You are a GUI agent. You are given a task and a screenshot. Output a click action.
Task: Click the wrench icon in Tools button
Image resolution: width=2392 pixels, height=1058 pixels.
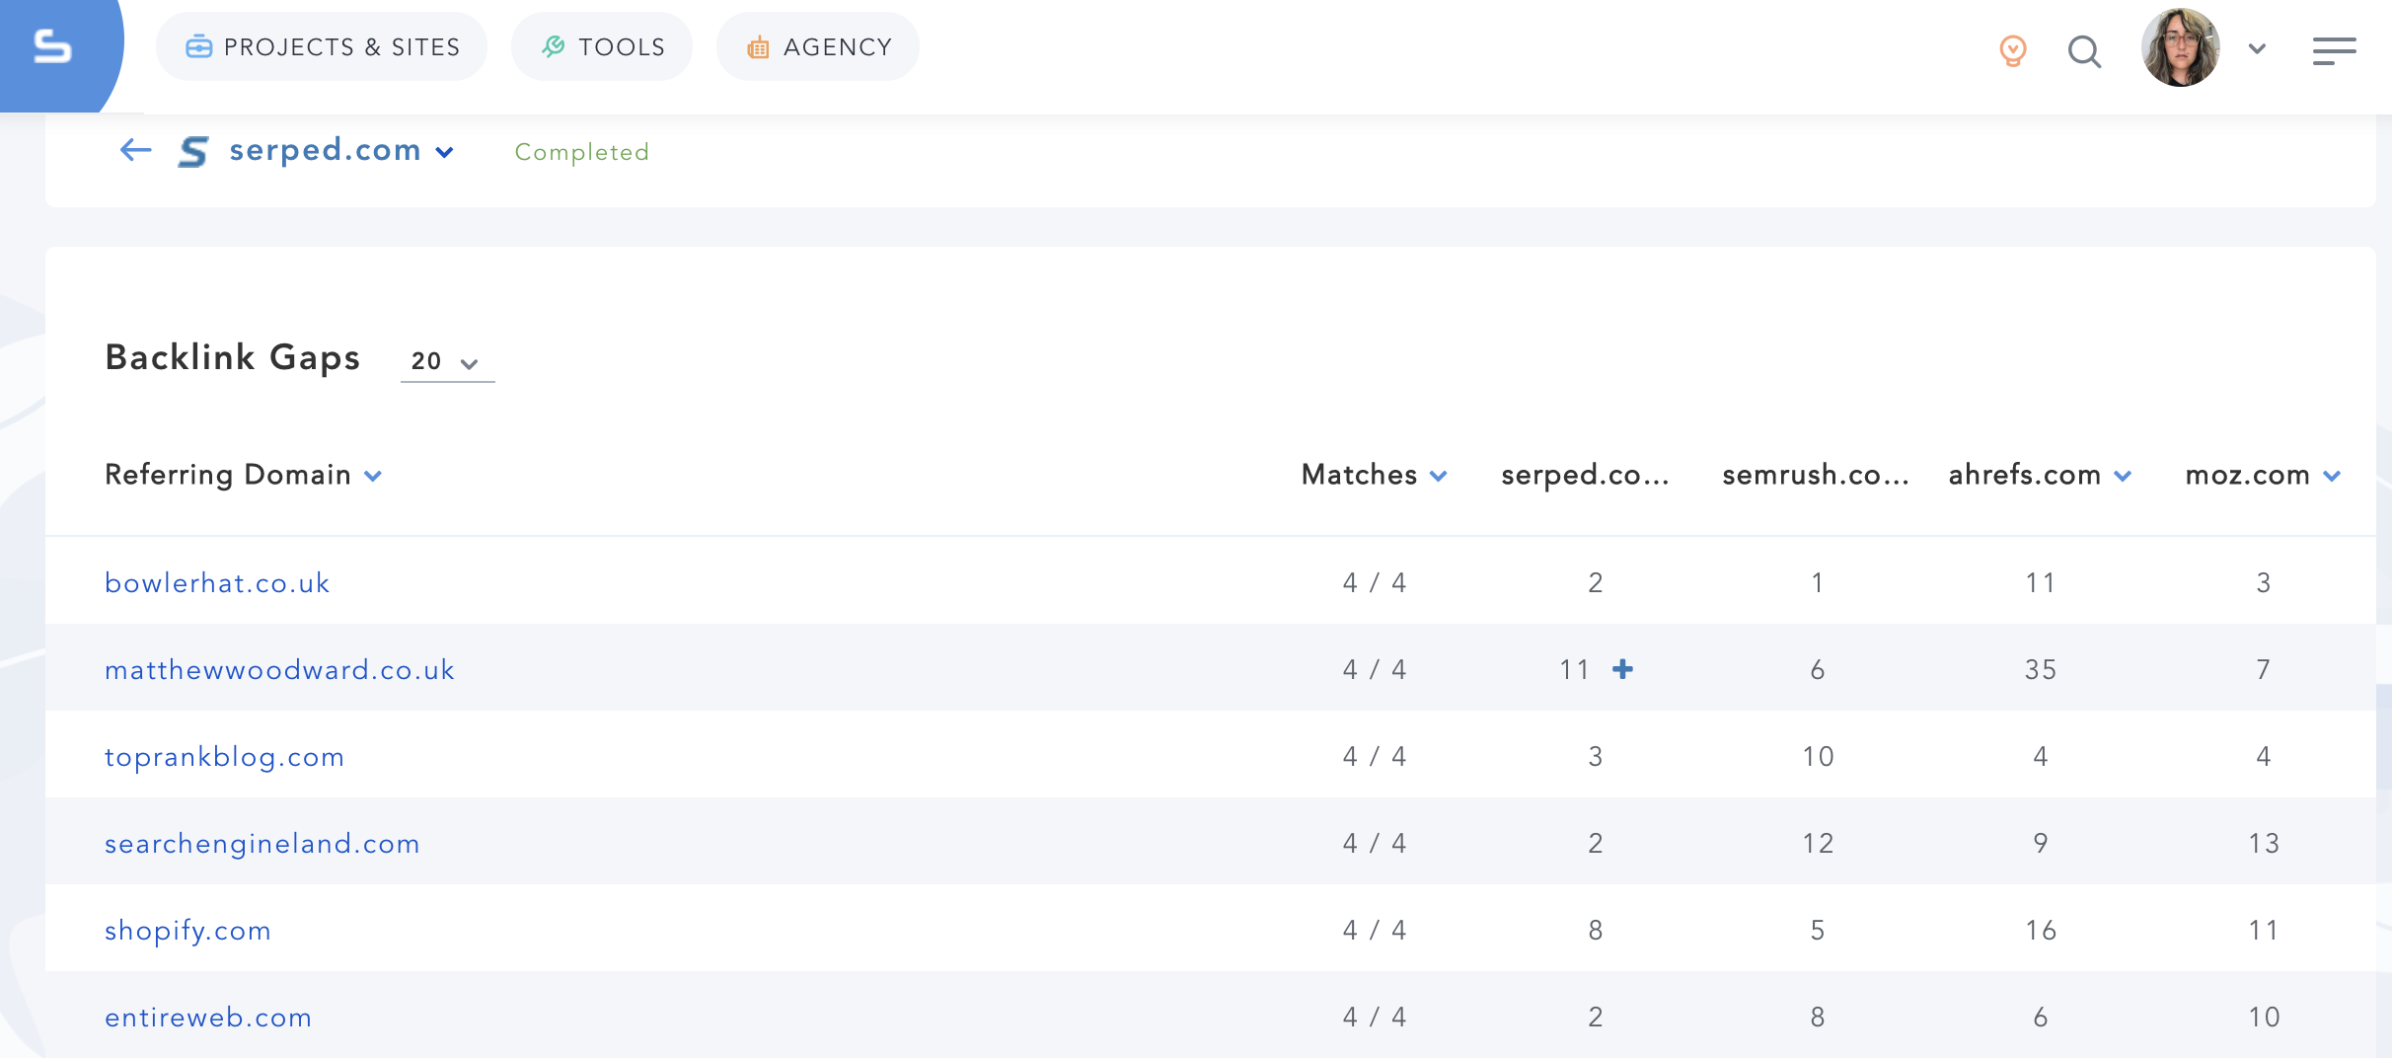coord(554,46)
